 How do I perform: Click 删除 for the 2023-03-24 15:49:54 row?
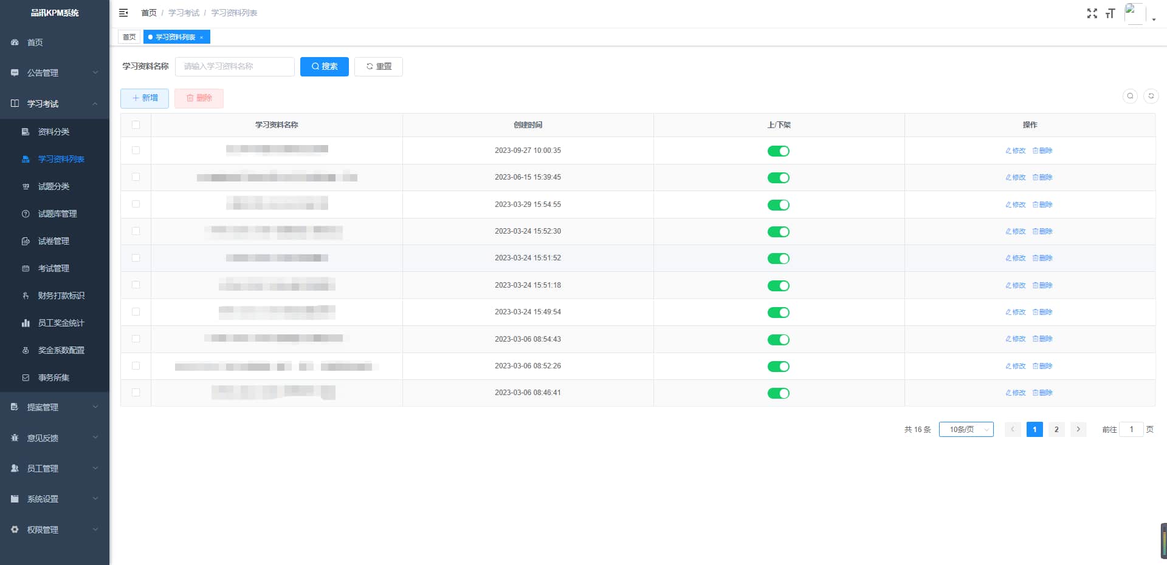point(1042,312)
